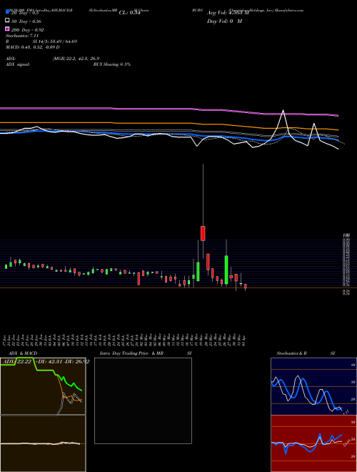Image resolution: width=357 pixels, height=472 pixels.
Task: Select the '50 Day = 0.56' label
Action: coord(26,21)
